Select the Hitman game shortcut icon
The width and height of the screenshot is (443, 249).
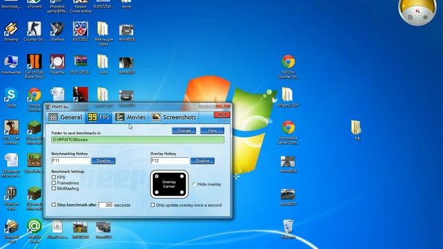[x=80, y=94]
